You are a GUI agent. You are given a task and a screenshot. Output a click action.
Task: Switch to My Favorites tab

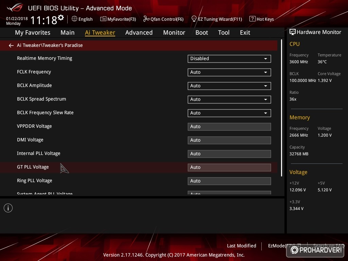33,33
